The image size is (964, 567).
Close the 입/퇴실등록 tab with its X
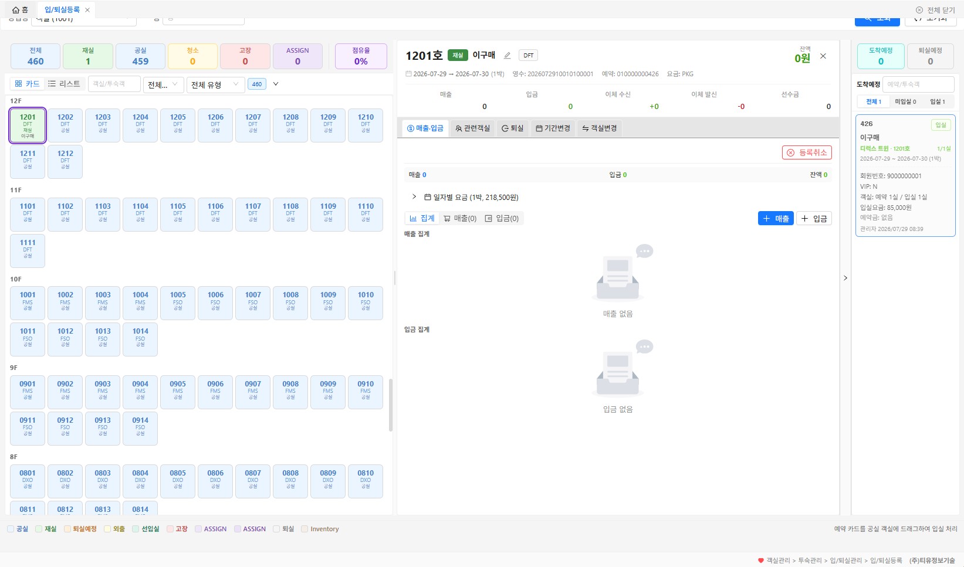click(87, 10)
